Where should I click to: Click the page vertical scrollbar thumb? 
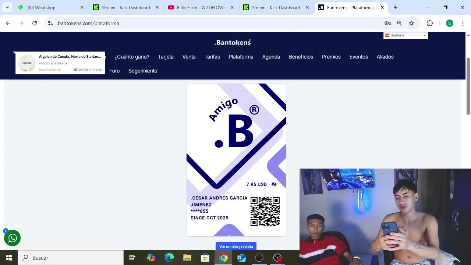tap(468, 86)
